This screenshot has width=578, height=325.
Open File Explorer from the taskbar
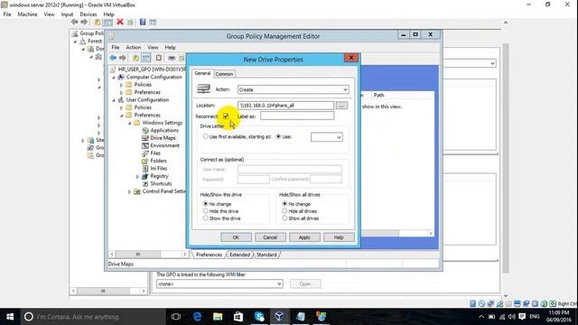point(218,317)
